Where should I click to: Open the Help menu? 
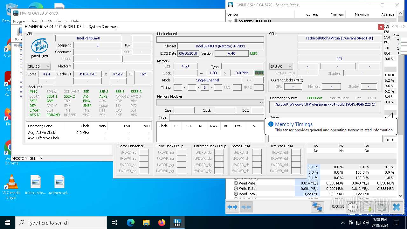click(75, 21)
